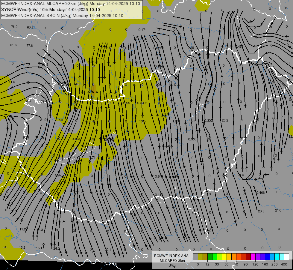This screenshot has width=293, height=270.
Task: Click the map value '30.1'
Action: point(108,250)
